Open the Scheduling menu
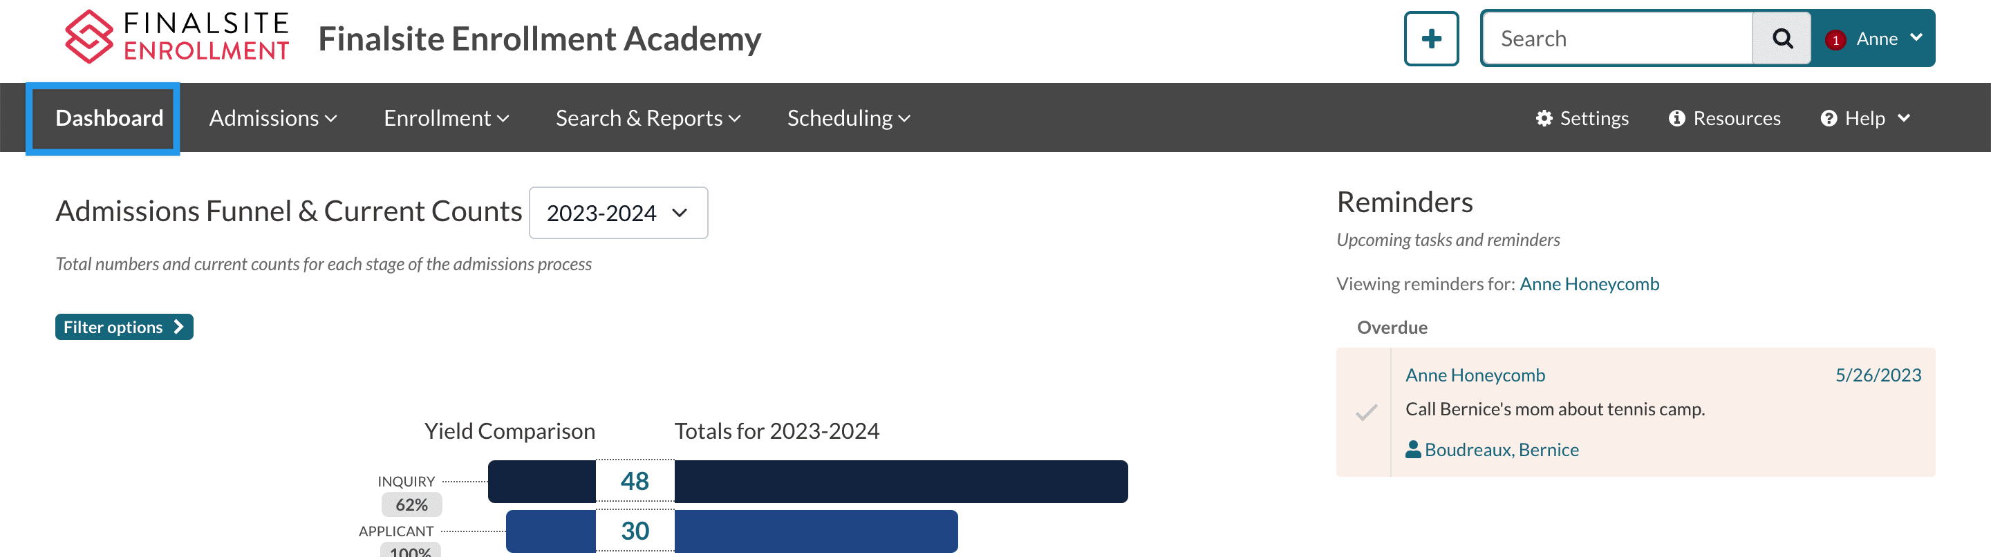 pos(848,118)
